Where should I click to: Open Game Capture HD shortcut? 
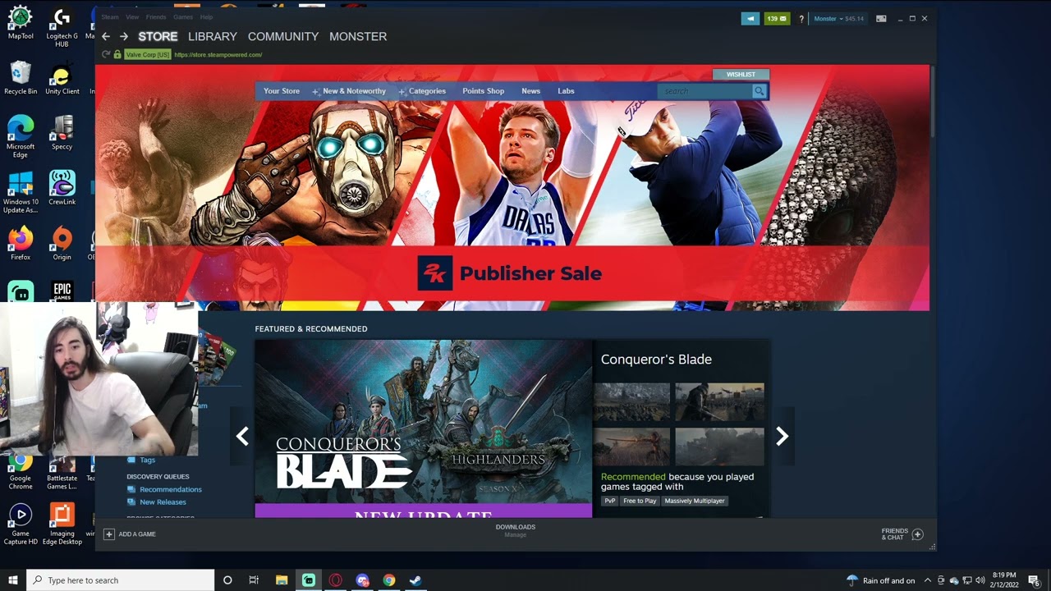pos(21,524)
